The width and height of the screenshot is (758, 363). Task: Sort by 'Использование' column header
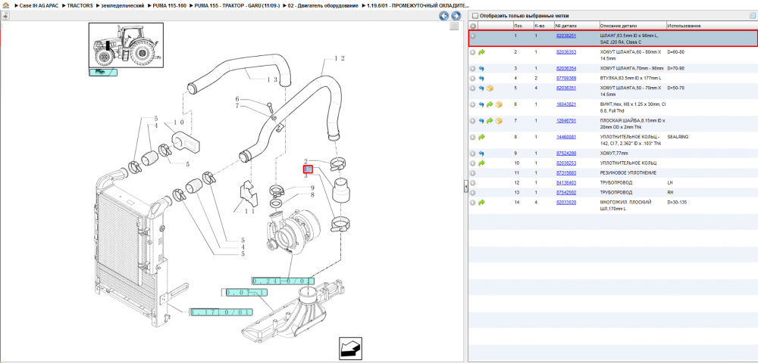pyautogui.click(x=711, y=26)
